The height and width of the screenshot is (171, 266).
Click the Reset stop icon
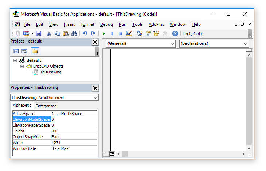click(x=120, y=33)
